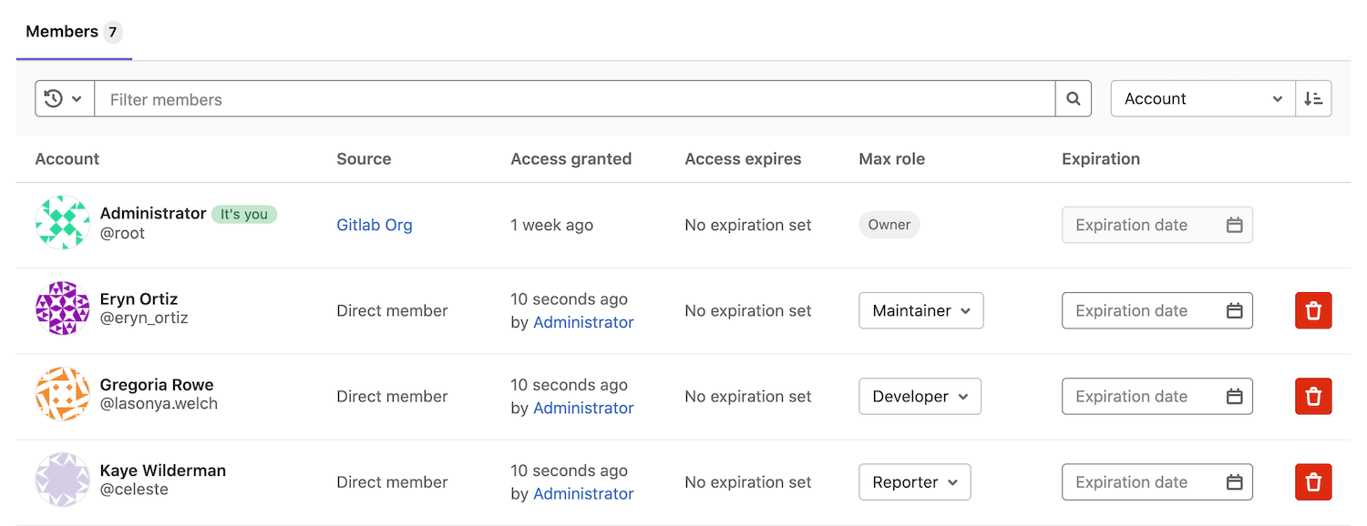Viewport: 1367px width, 526px height.
Task: Click calendar icon in Kaye Wilderman expiration
Action: [x=1234, y=482]
